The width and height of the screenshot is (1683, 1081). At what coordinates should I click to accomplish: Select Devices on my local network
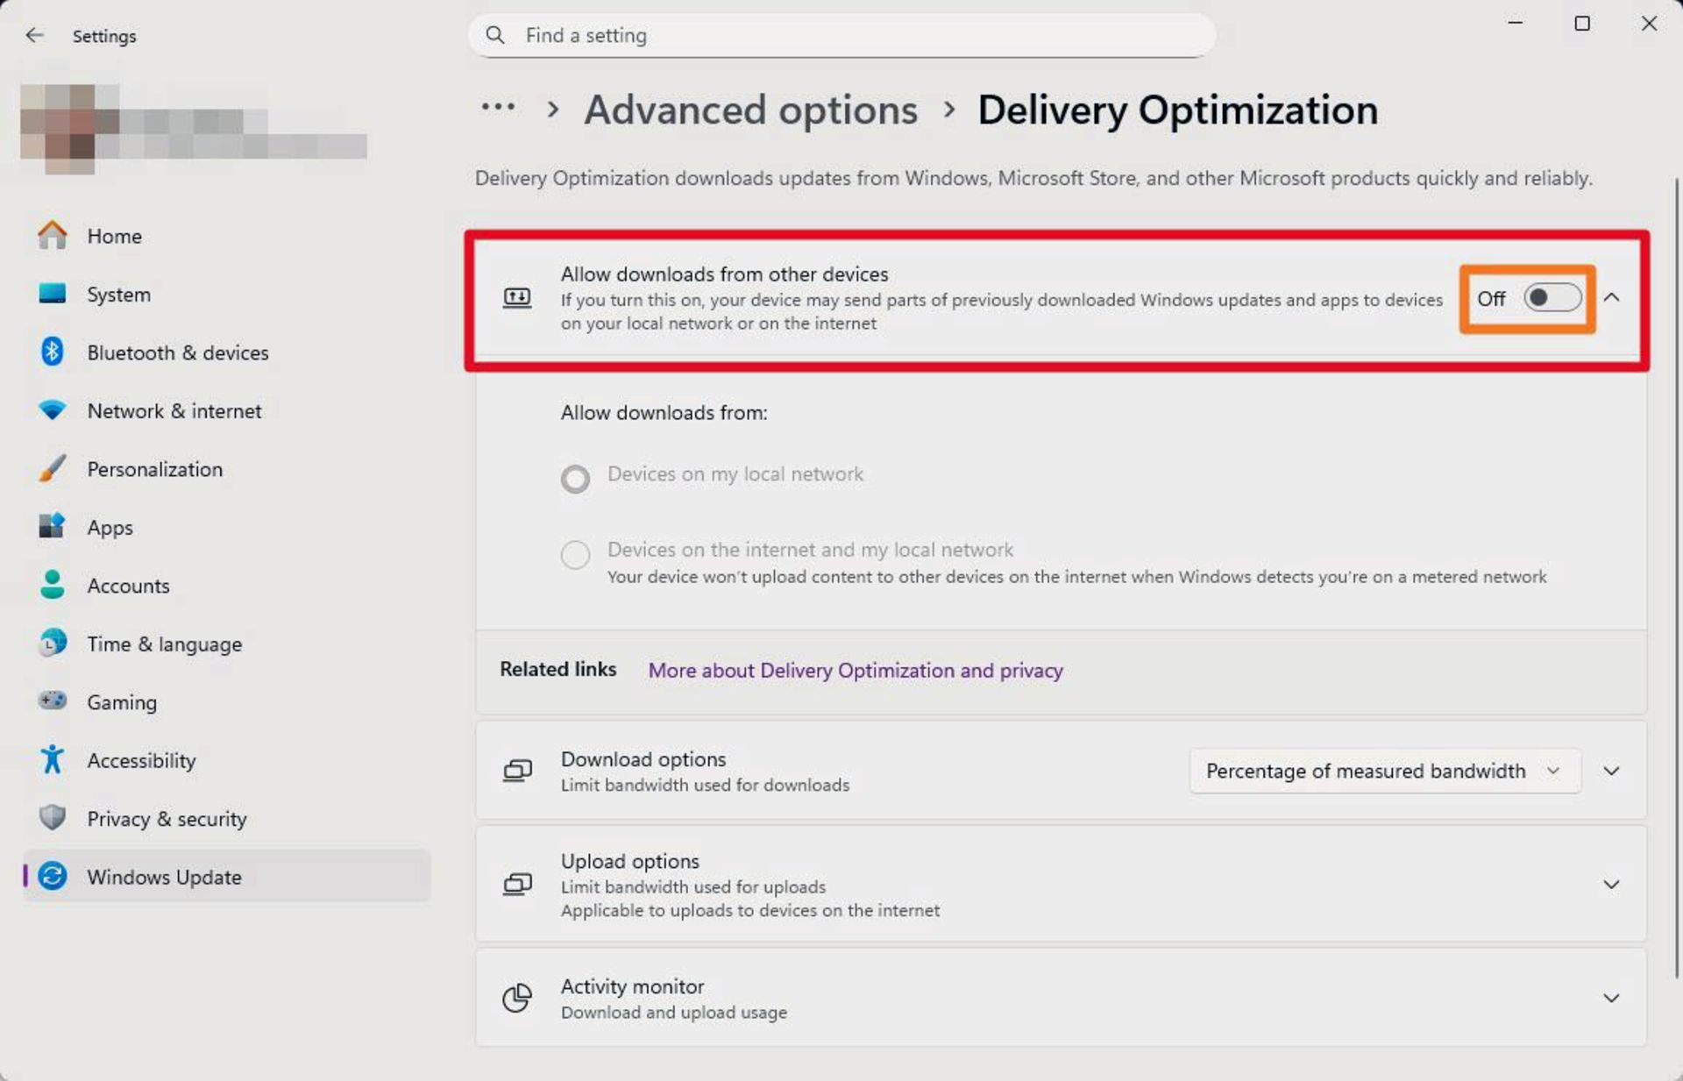point(575,479)
